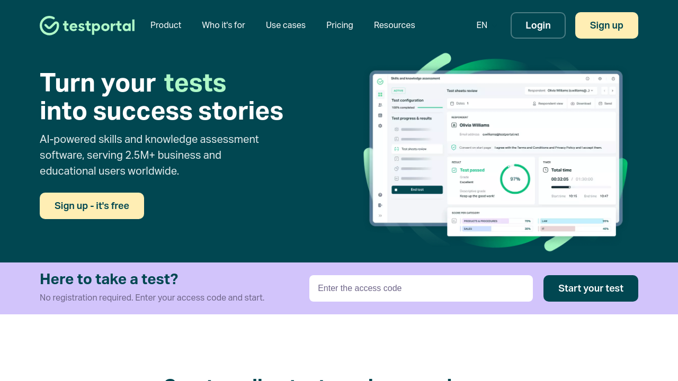Go to the Pricing page

tap(340, 25)
